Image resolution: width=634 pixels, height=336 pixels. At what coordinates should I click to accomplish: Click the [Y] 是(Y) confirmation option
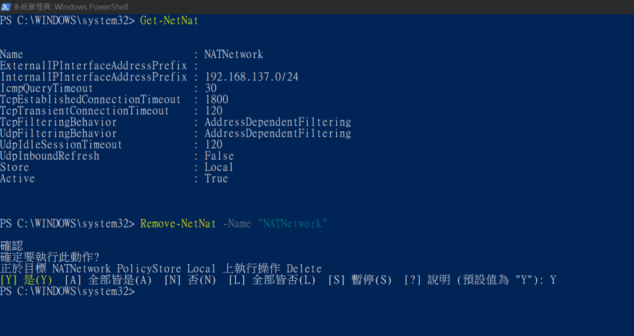pos(26,280)
